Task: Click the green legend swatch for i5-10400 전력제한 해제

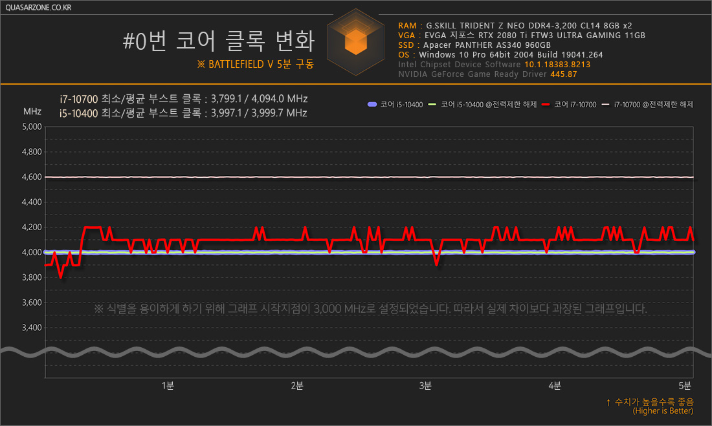Action: tap(432, 104)
